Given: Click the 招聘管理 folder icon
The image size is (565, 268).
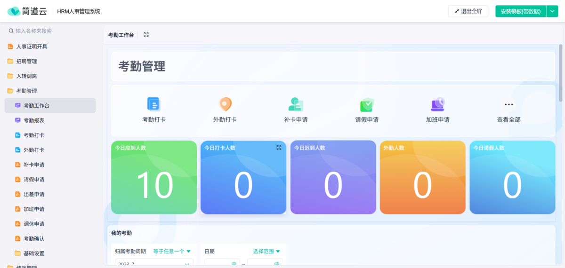Looking at the screenshot, I should (x=10, y=61).
